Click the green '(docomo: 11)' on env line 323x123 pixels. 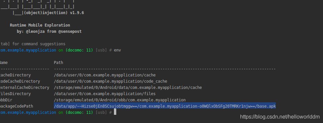click(x=80, y=50)
